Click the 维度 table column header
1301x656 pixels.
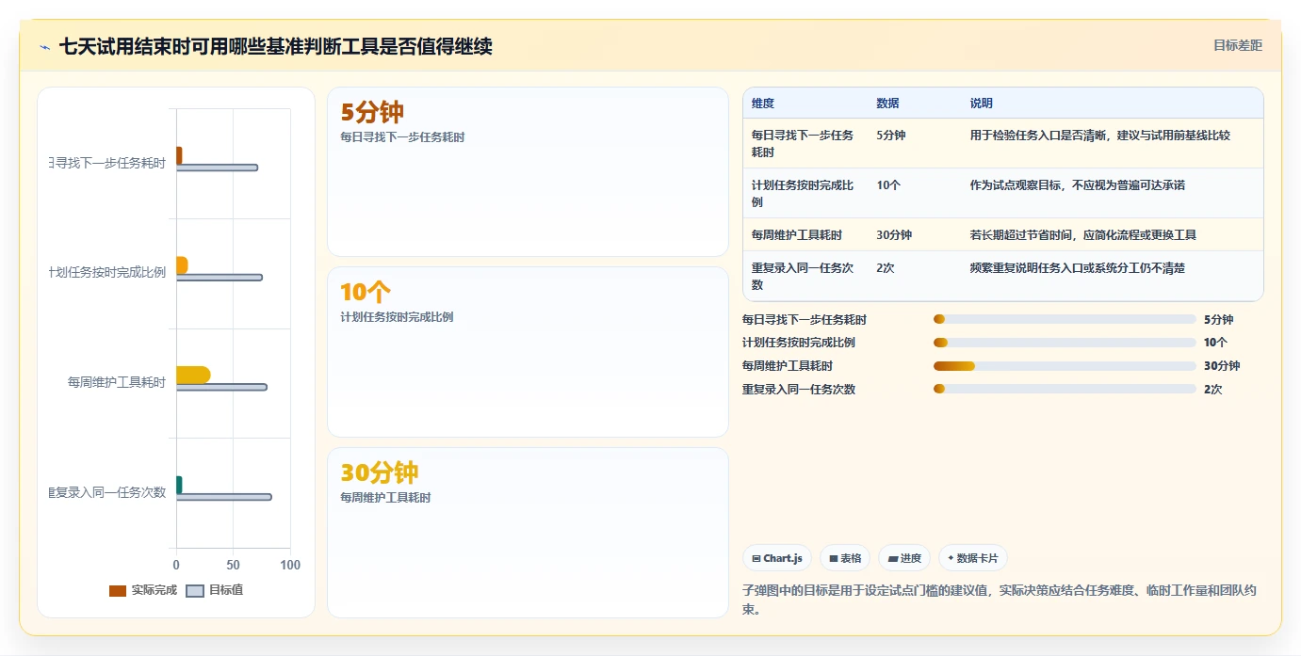(x=763, y=104)
